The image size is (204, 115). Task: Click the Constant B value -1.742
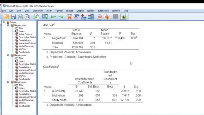[79, 91]
